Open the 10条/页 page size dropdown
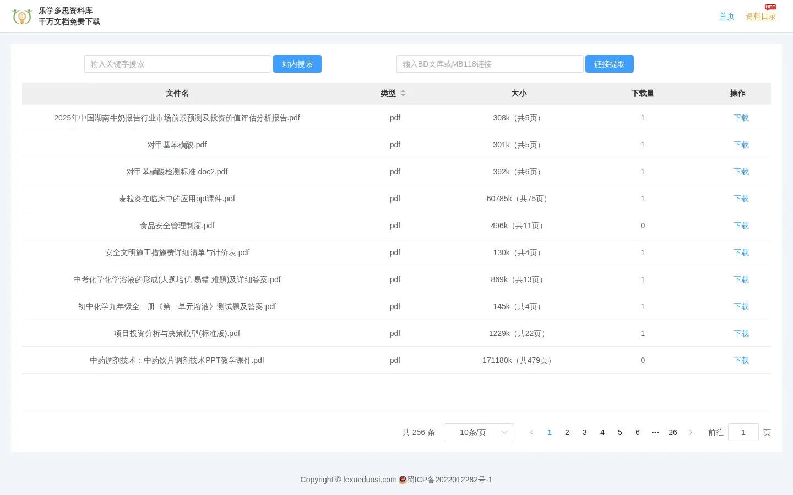The image size is (793, 495). tap(479, 432)
